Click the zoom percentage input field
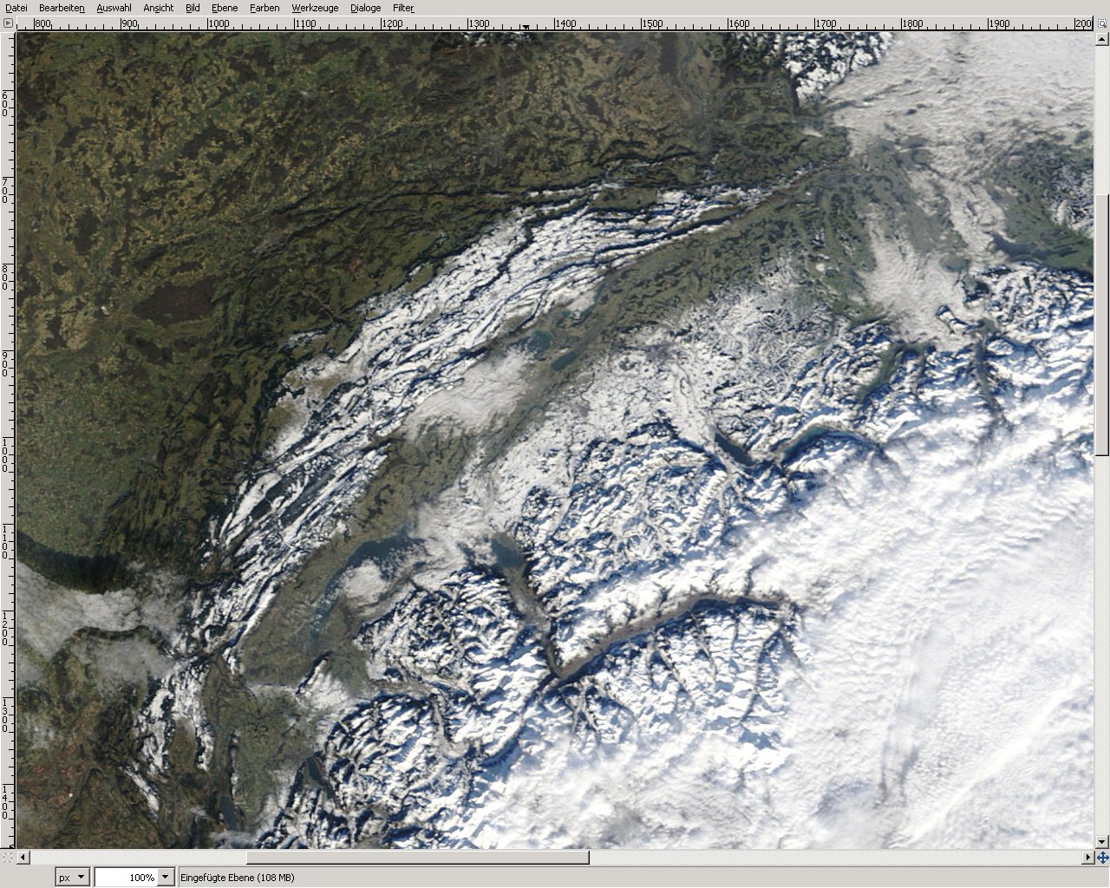1110x888 pixels. coord(126,878)
